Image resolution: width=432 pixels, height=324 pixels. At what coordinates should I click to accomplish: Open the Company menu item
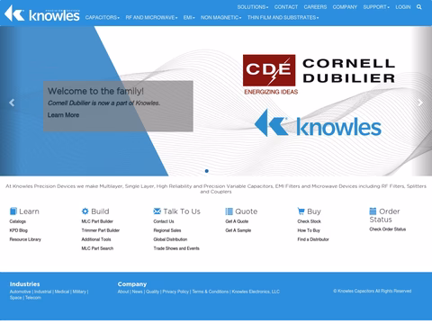coord(345,7)
